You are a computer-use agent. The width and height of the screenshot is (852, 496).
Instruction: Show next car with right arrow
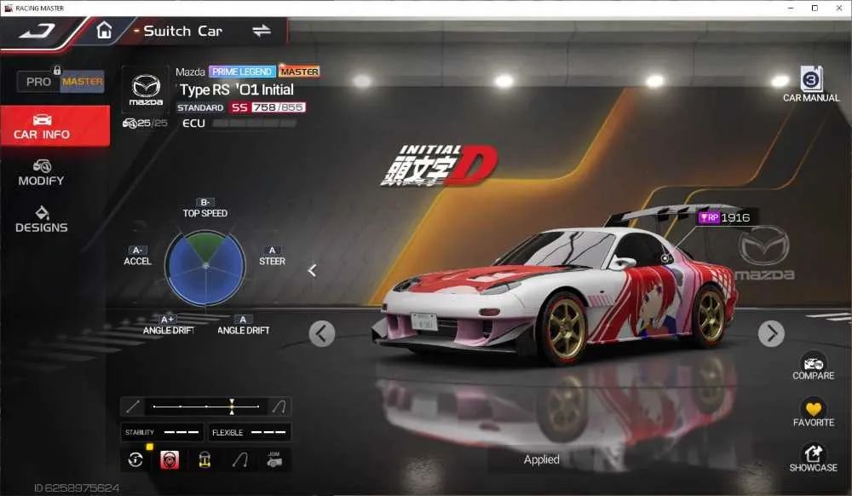(x=771, y=333)
